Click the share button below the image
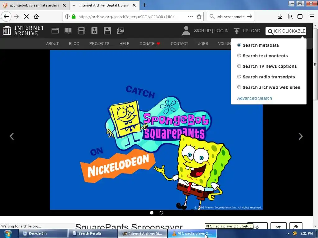 (279, 226)
